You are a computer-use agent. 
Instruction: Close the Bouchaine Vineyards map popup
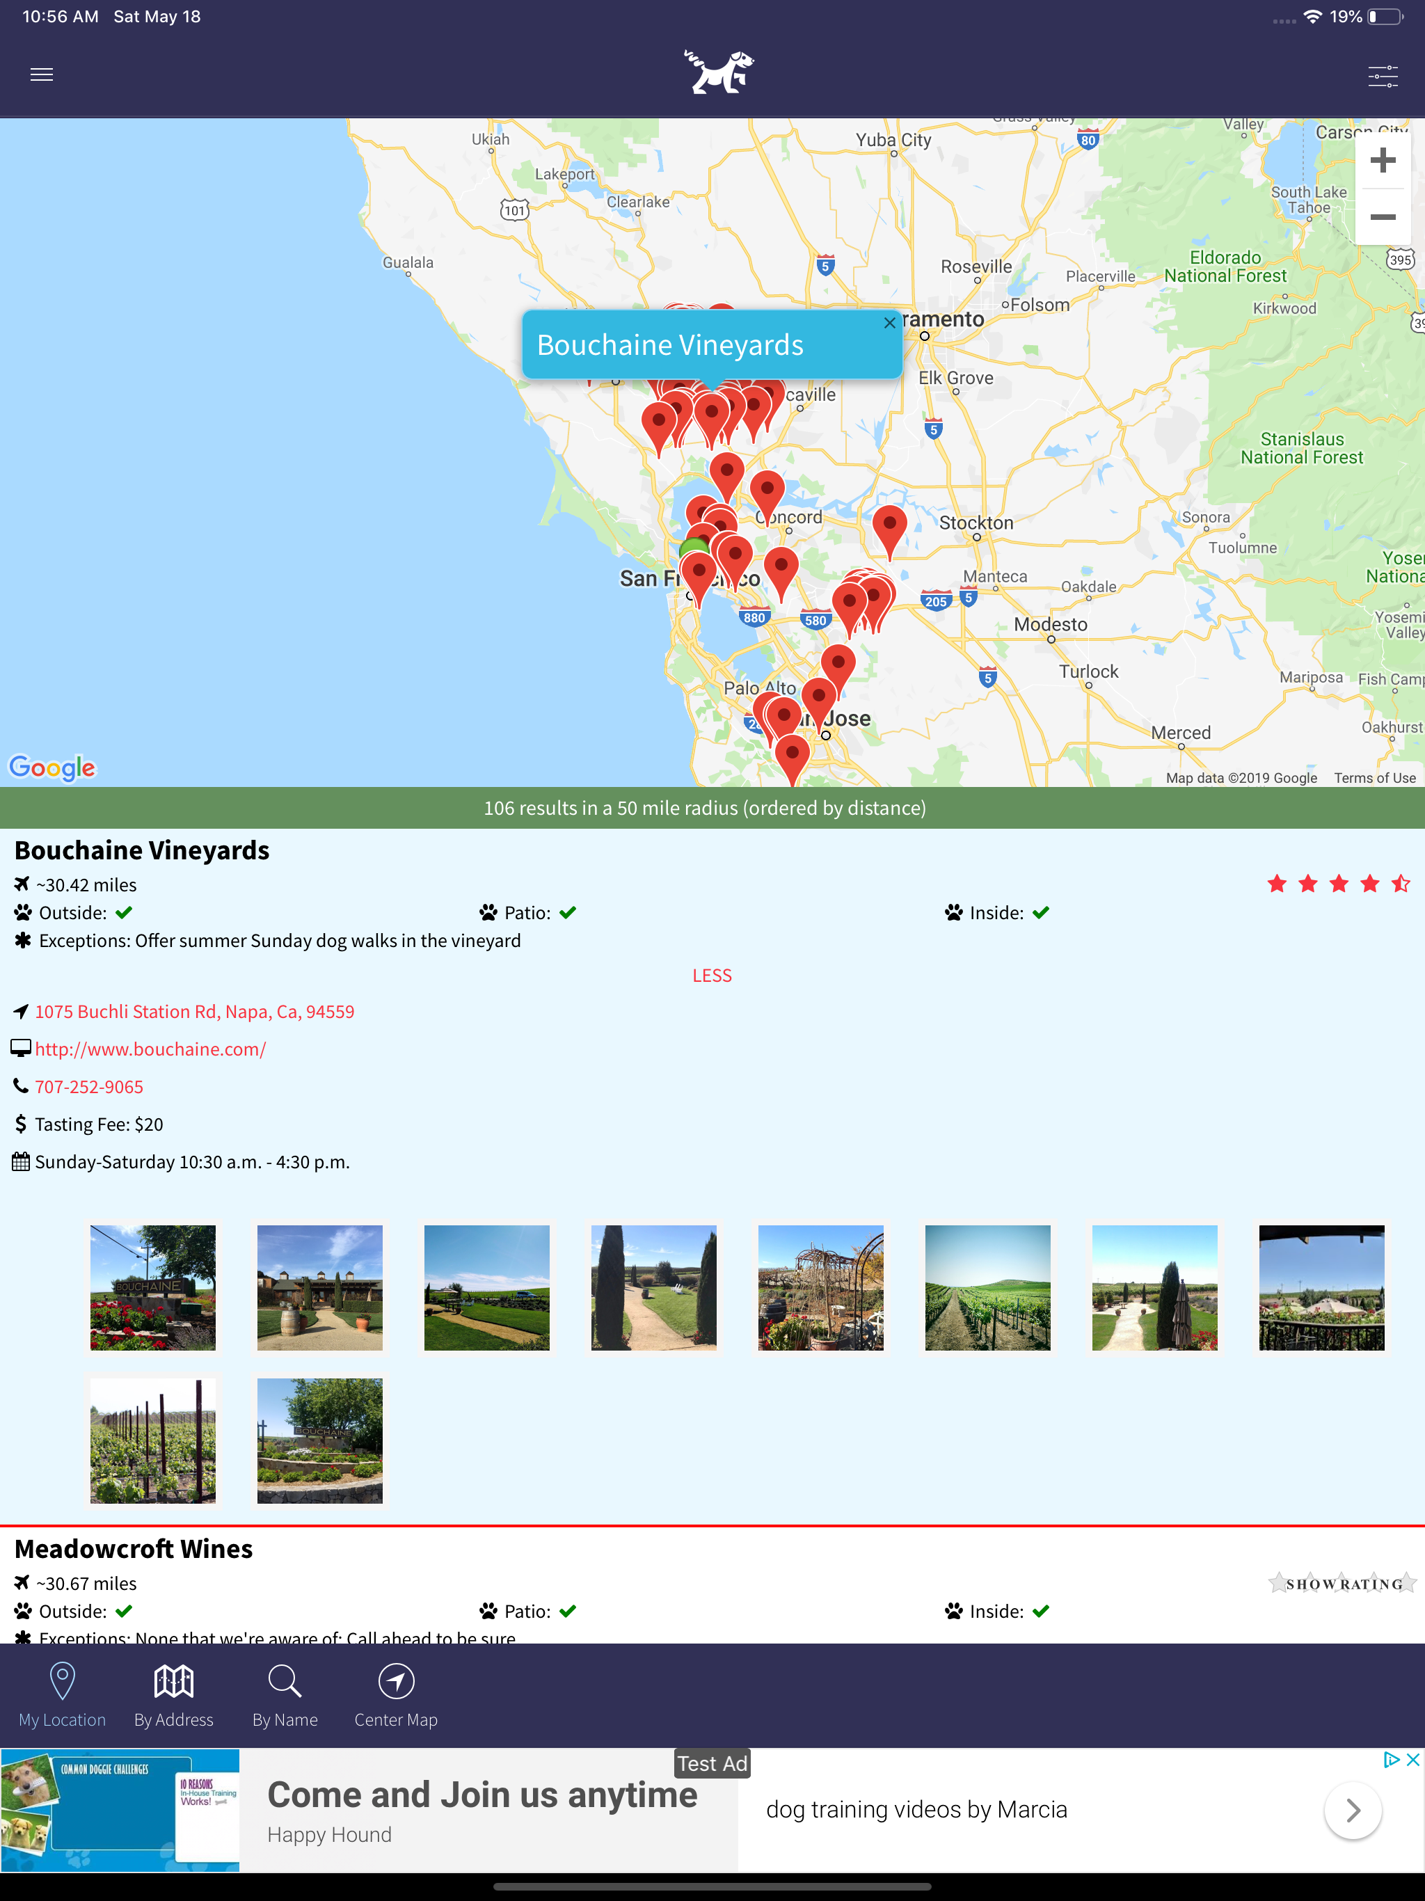point(889,323)
